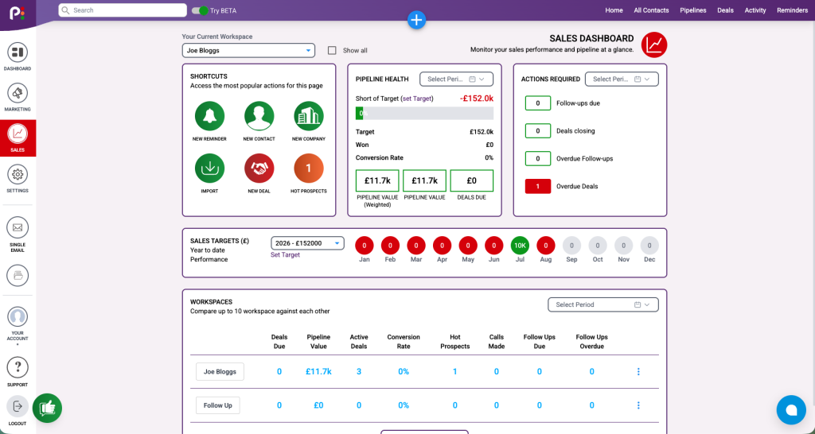Check the Show all checkbox
The height and width of the screenshot is (434, 815).
[x=332, y=50]
